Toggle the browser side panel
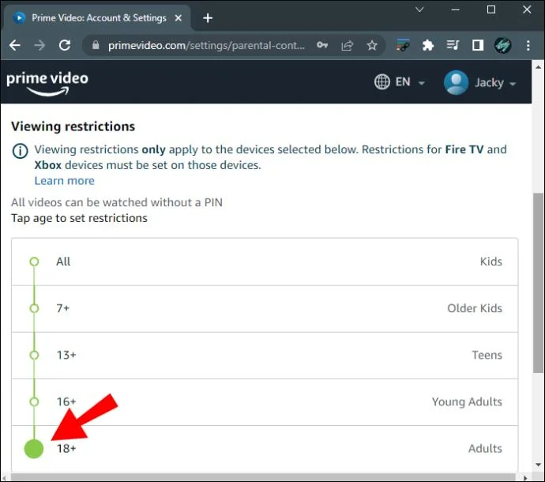Image resolution: width=545 pixels, height=482 pixels. tap(478, 45)
